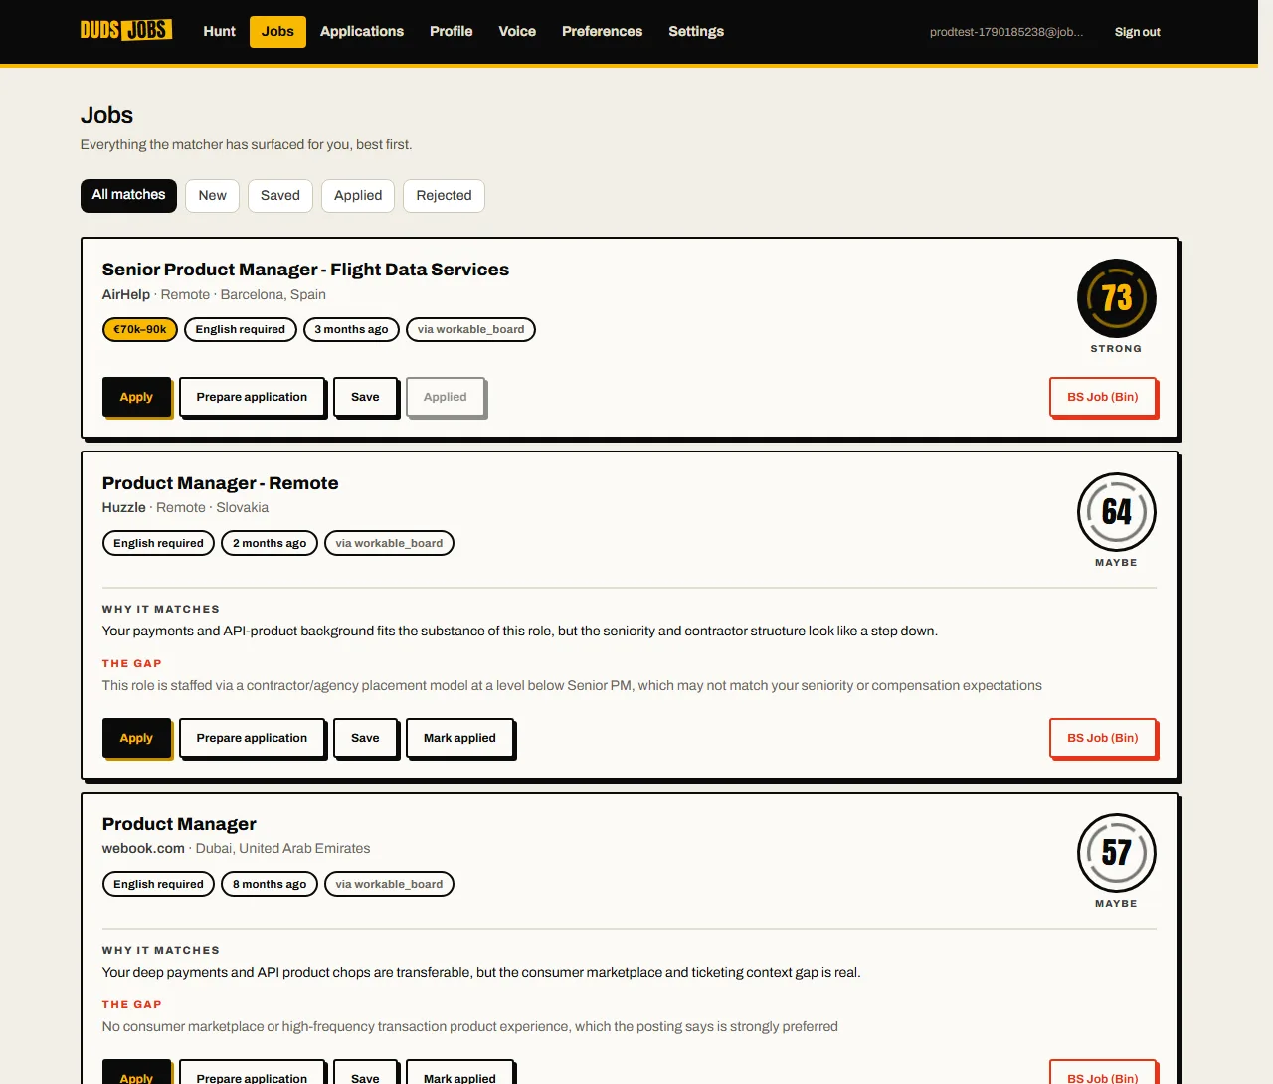Bin the Huzzle job as BS Job
Viewport: 1273px width, 1084px height.
[1102, 738]
